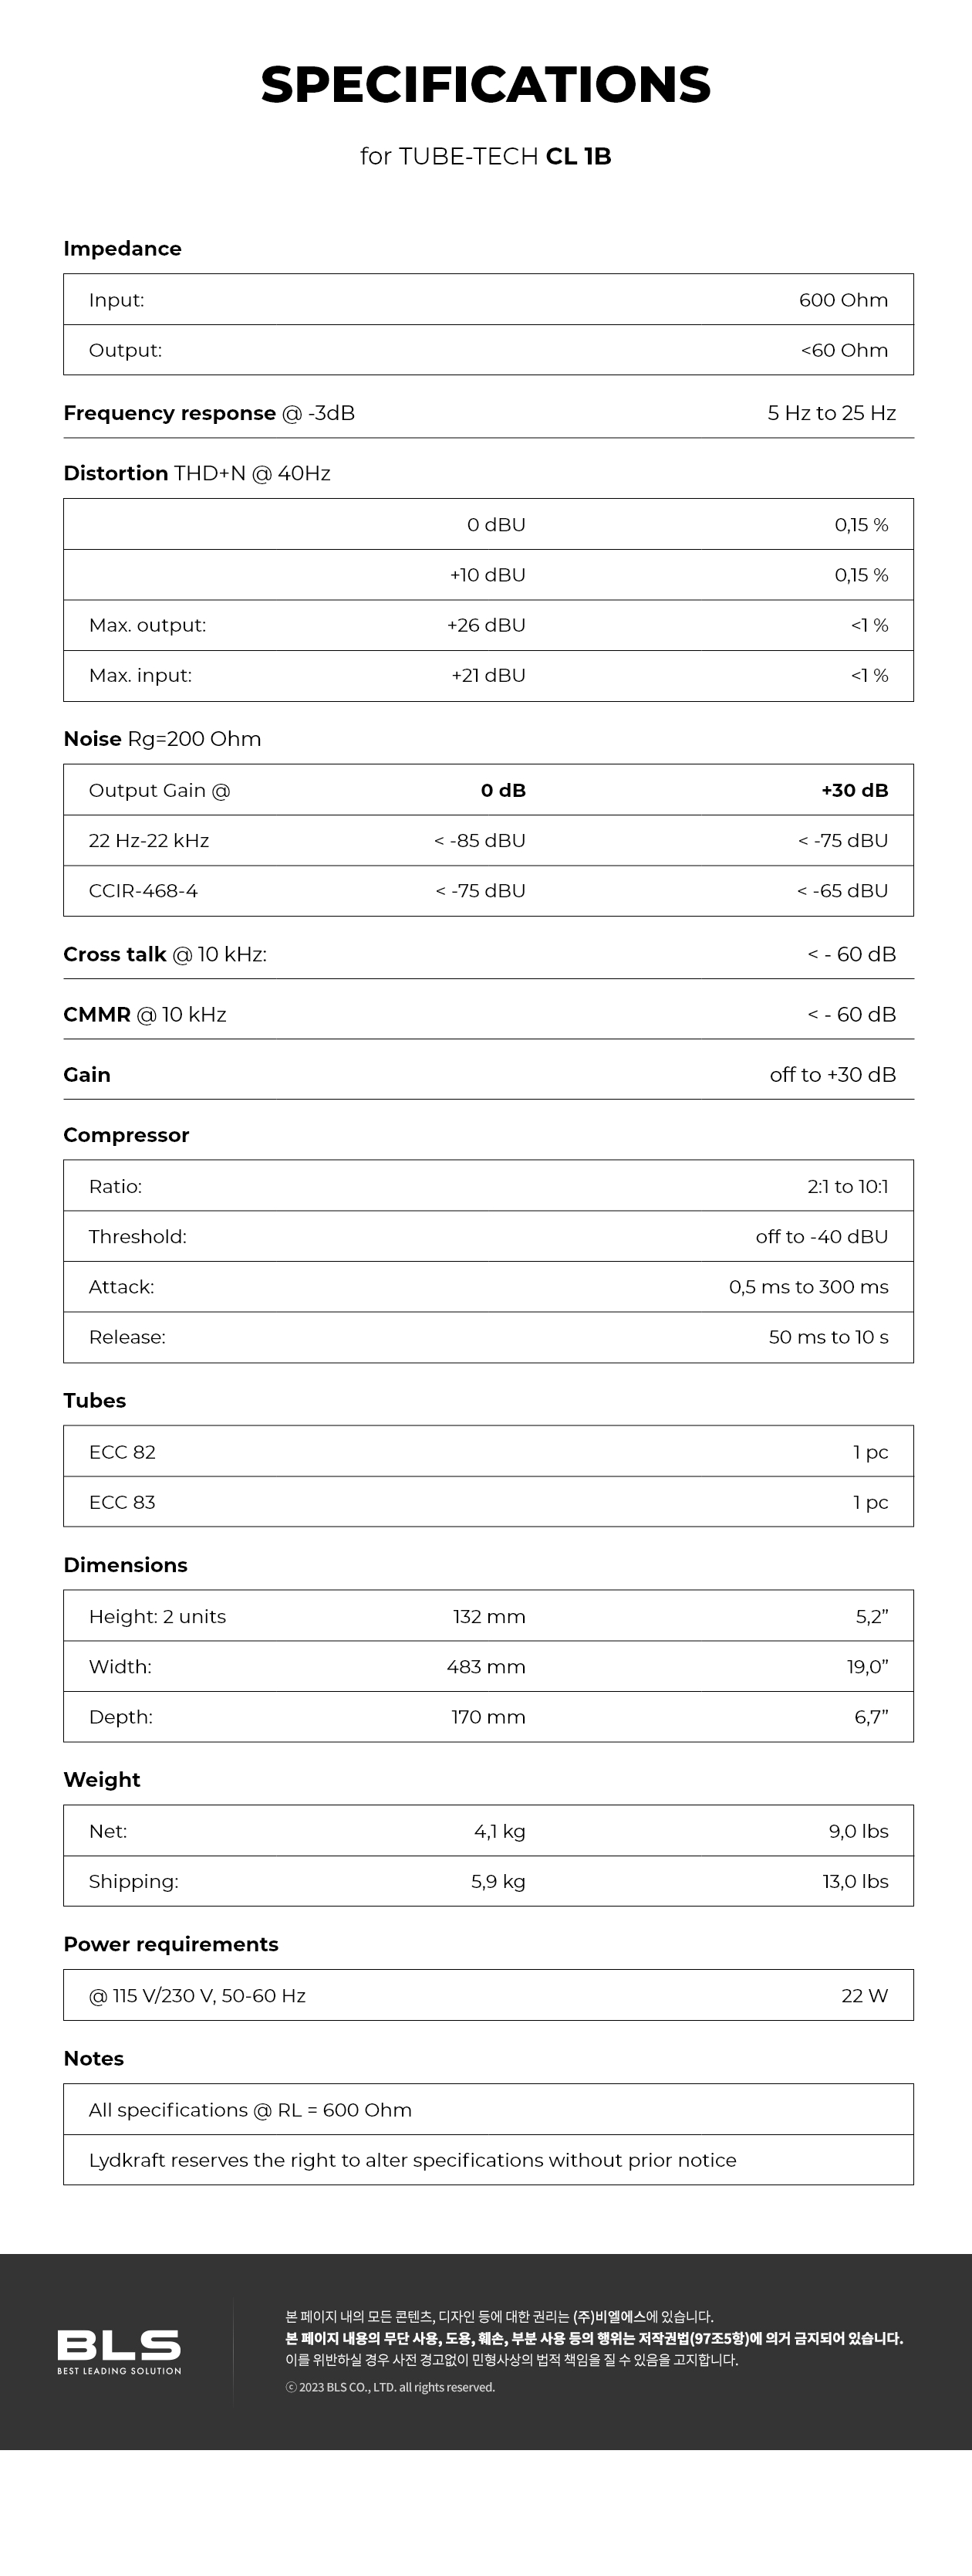Click the 600 Ohm input impedance value
The width and height of the screenshot is (972, 2576).
click(x=842, y=300)
